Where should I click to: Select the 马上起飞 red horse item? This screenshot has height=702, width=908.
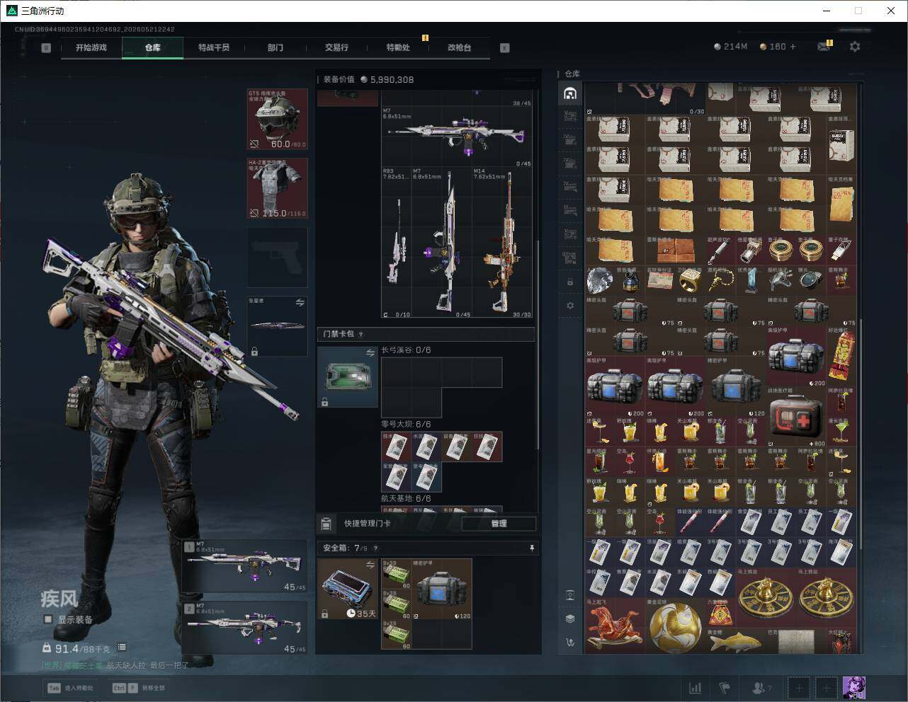click(615, 626)
